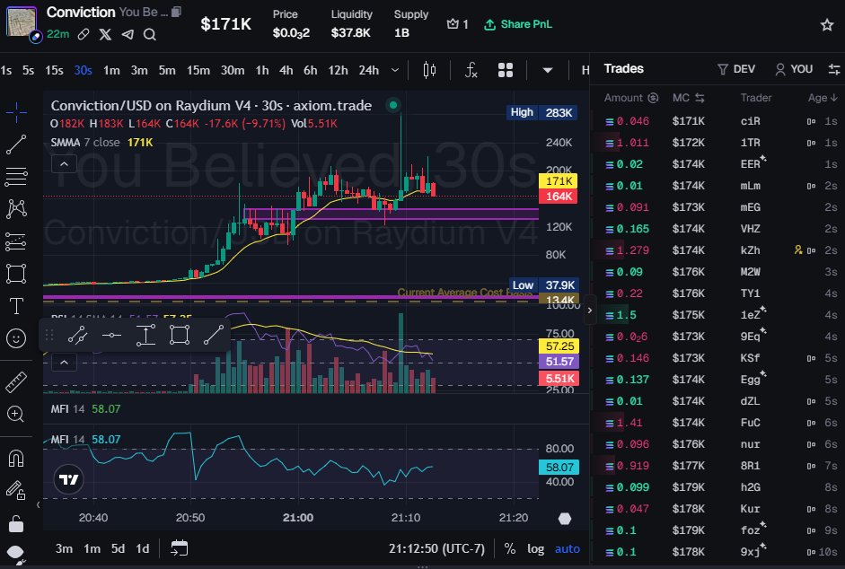Open the TradingView logo link
Viewport: 845px width, 569px height.
(x=69, y=479)
